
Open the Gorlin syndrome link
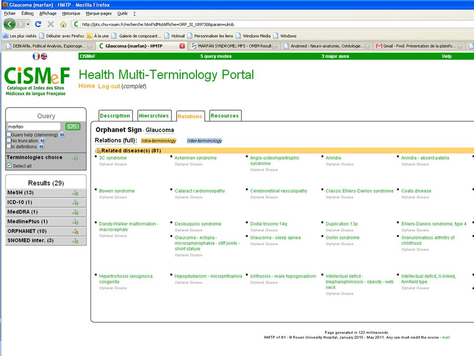(x=343, y=238)
